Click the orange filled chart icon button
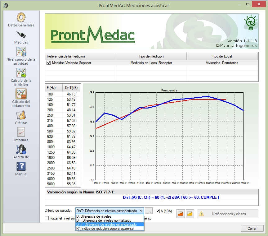The height and width of the screenshot is (236, 268). coord(181,214)
